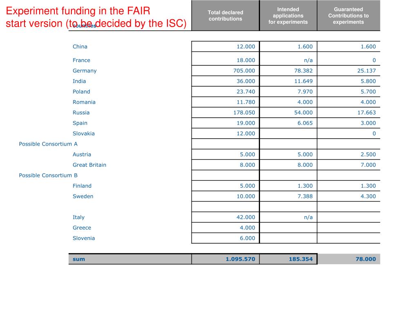The image size is (418, 314).
Task: Select the Russia row label
Action: pos(81,112)
